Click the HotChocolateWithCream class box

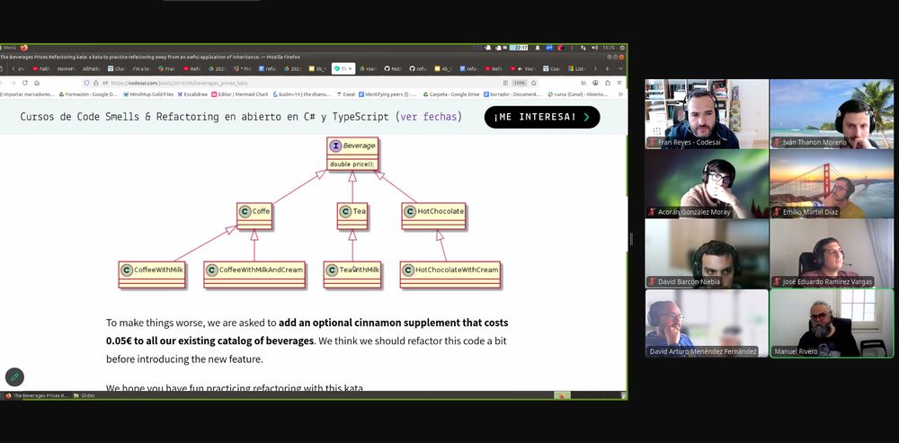[450, 274]
